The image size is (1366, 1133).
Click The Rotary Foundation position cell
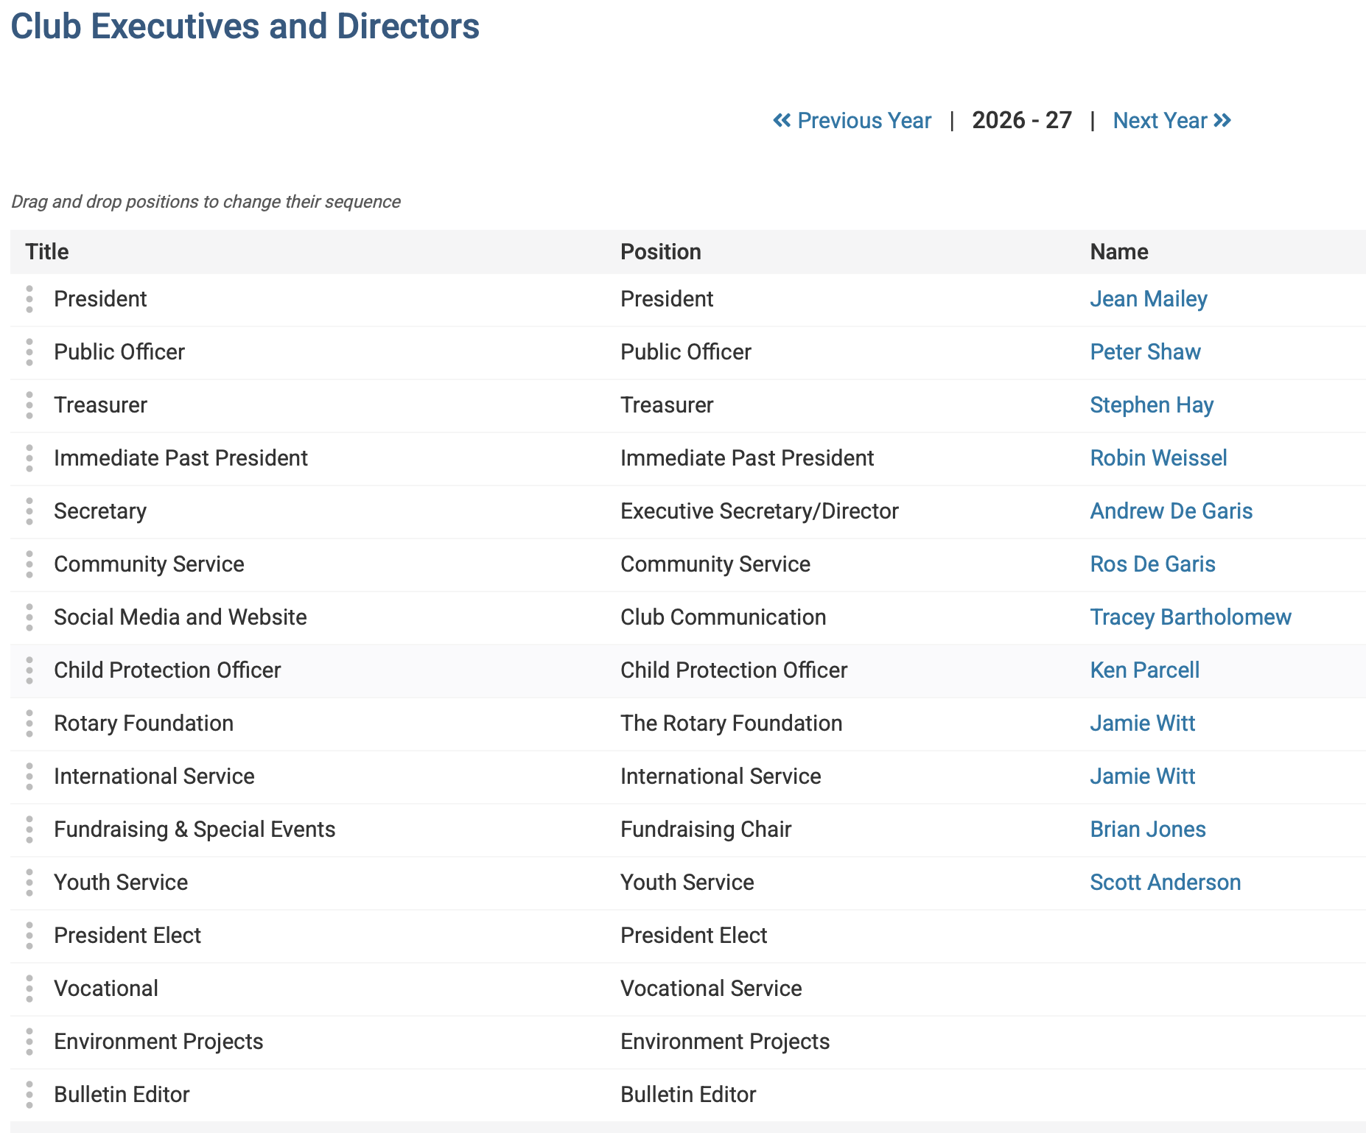coord(732,723)
